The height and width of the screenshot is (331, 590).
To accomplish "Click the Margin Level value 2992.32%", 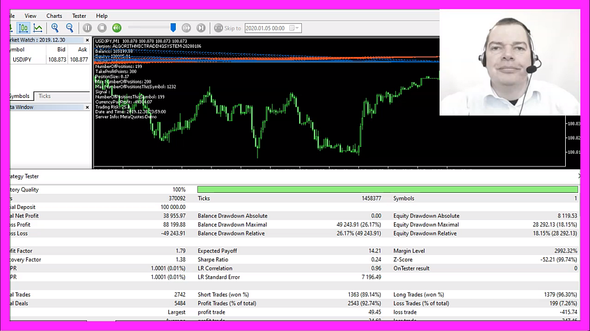I will pos(566,251).
